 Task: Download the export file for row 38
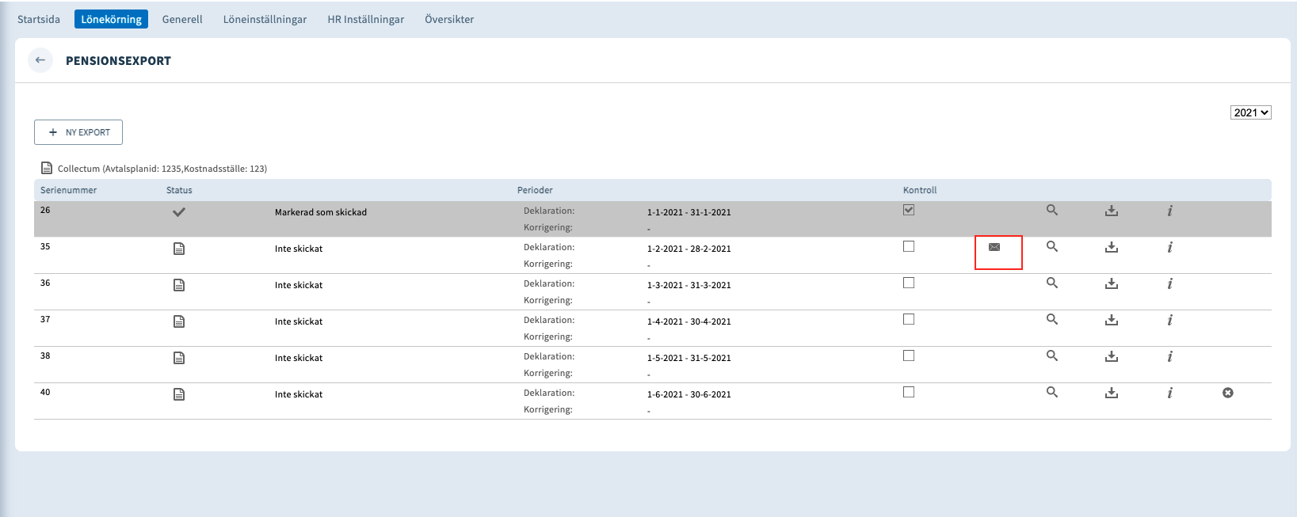(x=1112, y=356)
